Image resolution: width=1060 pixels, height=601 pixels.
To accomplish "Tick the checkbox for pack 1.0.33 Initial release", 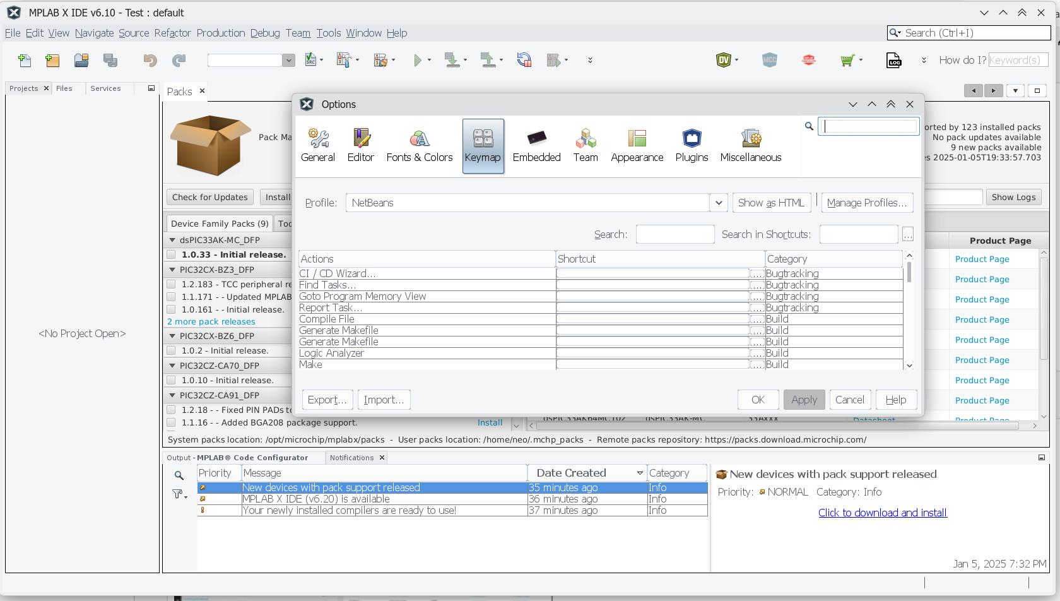I will click(x=171, y=254).
